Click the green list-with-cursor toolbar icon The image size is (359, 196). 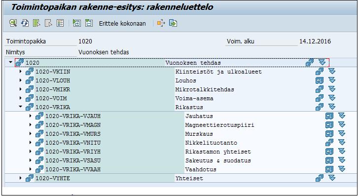click(36, 23)
